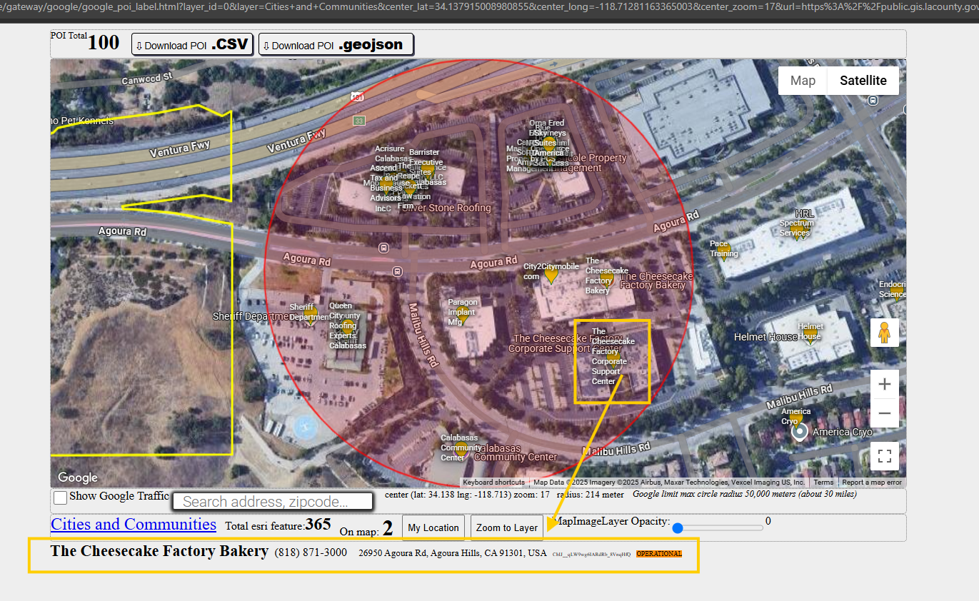Select the Queen City Roofing Experts marker
The width and height of the screenshot is (979, 601).
pyautogui.click(x=348, y=325)
